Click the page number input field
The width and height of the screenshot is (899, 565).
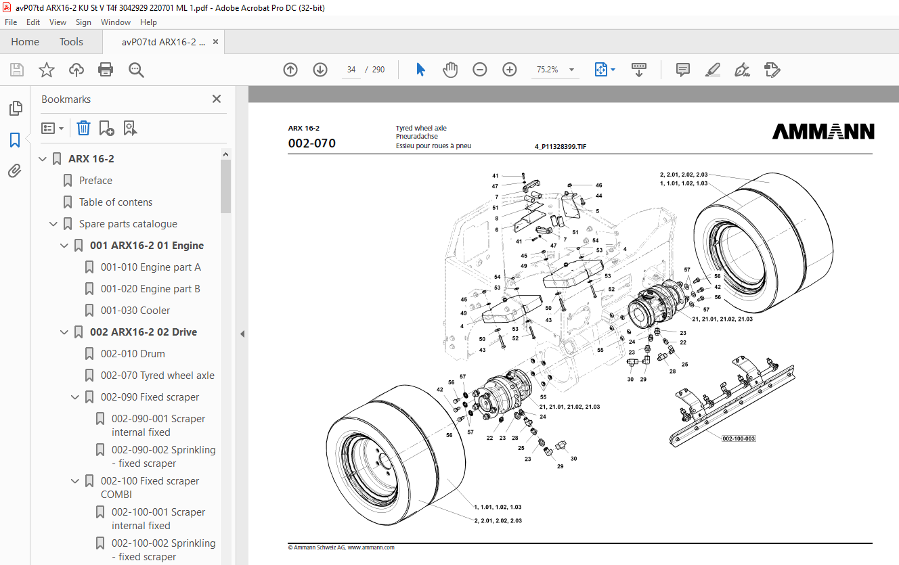(x=351, y=70)
